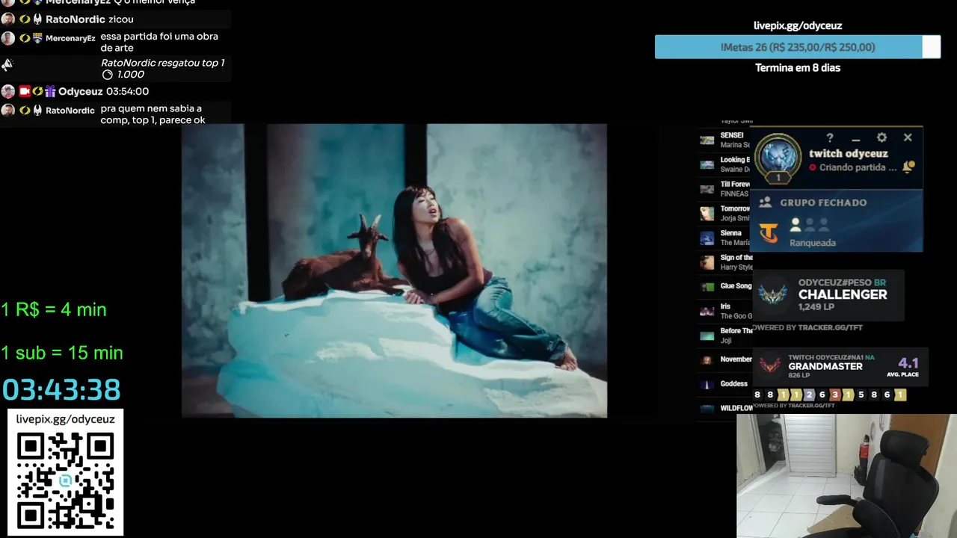Select Goddess track thumbnail
The image size is (957, 538).
coord(707,384)
